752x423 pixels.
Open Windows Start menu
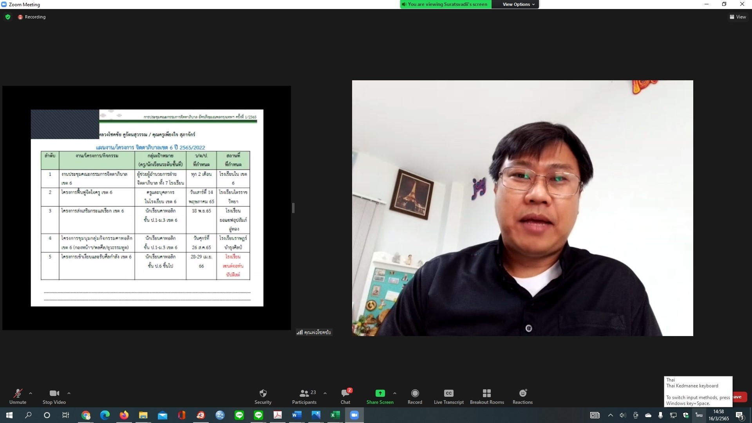point(9,415)
